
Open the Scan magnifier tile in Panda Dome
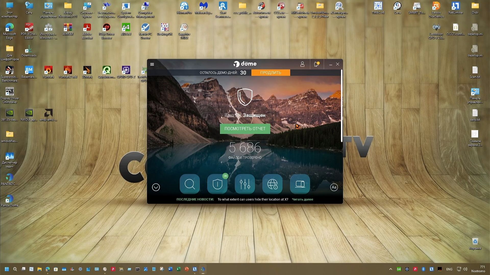point(190,184)
